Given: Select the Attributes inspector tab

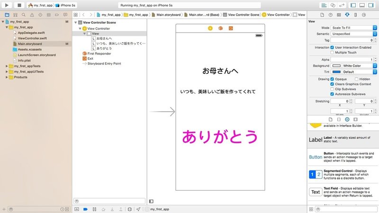Looking at the screenshot, I should point(347,15).
